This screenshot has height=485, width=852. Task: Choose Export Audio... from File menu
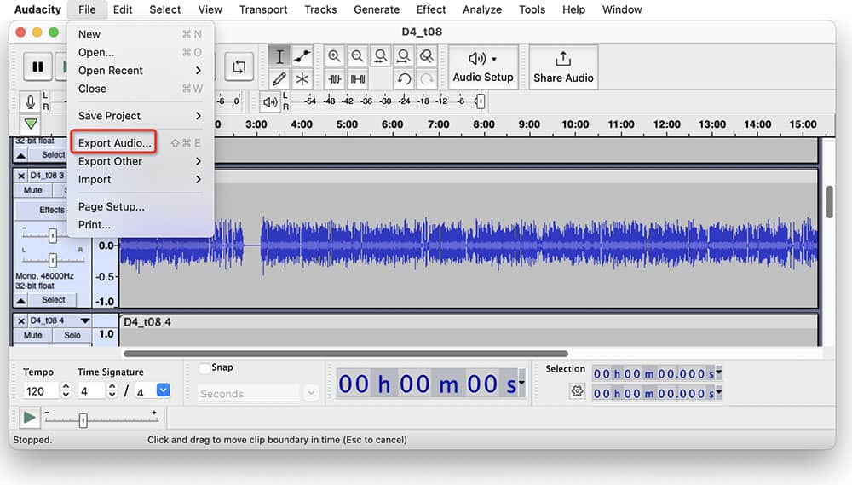point(115,143)
